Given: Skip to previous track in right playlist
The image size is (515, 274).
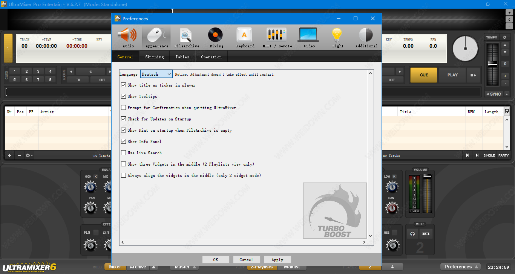Looking at the screenshot, I should click(467, 155).
